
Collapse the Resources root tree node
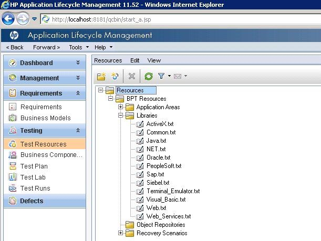pyautogui.click(x=100, y=90)
